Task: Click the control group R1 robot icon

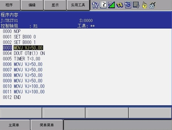Action: (x=95, y=5)
